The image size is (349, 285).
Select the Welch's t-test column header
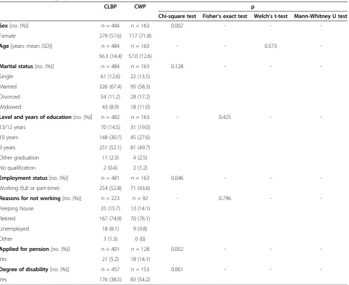pos(271,16)
